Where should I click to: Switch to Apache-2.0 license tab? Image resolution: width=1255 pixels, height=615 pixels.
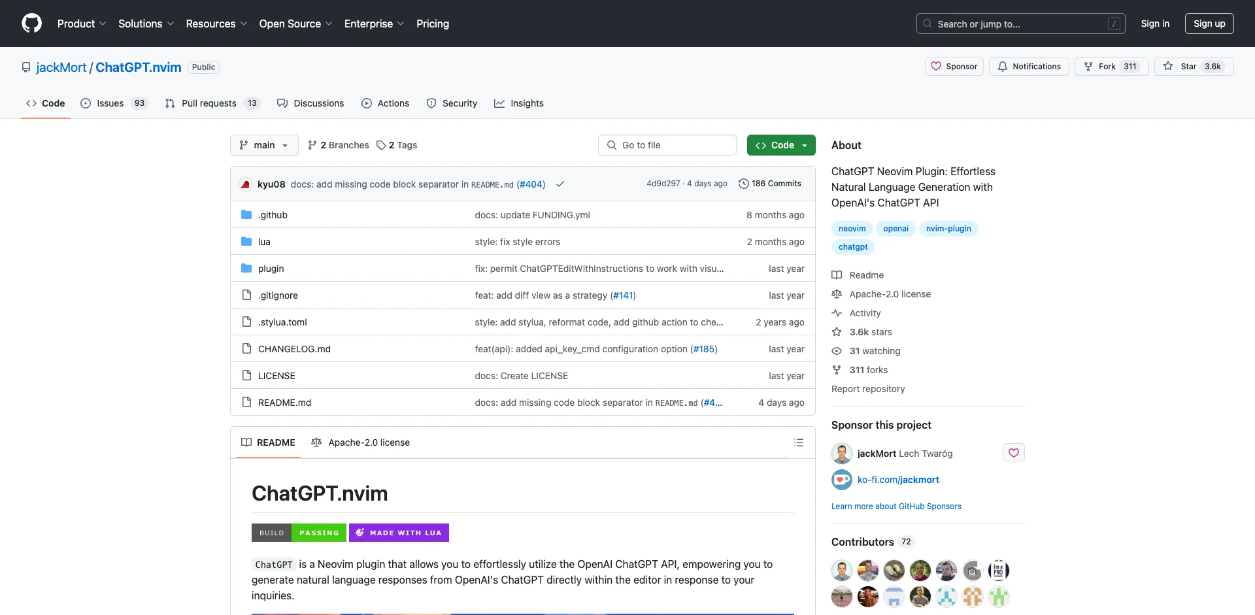(361, 442)
